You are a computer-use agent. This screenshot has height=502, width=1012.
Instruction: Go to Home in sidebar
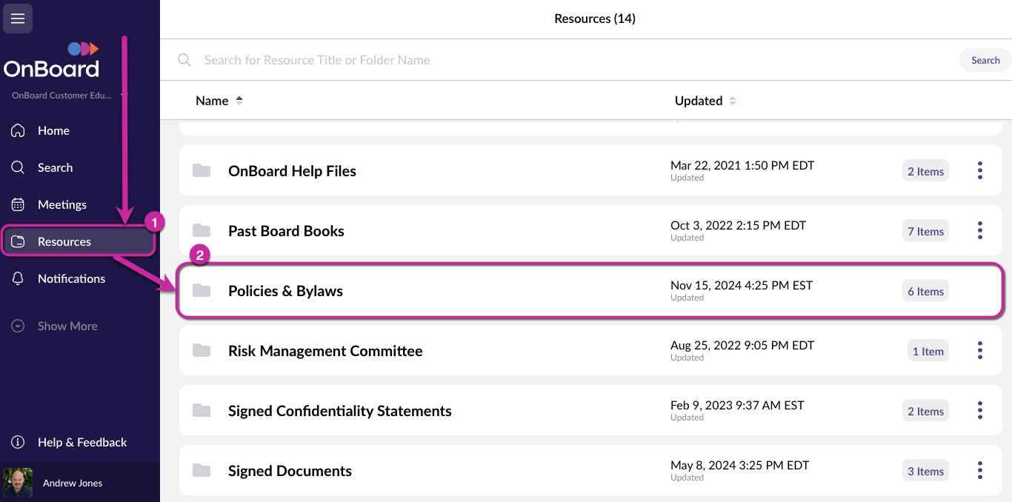pos(53,130)
